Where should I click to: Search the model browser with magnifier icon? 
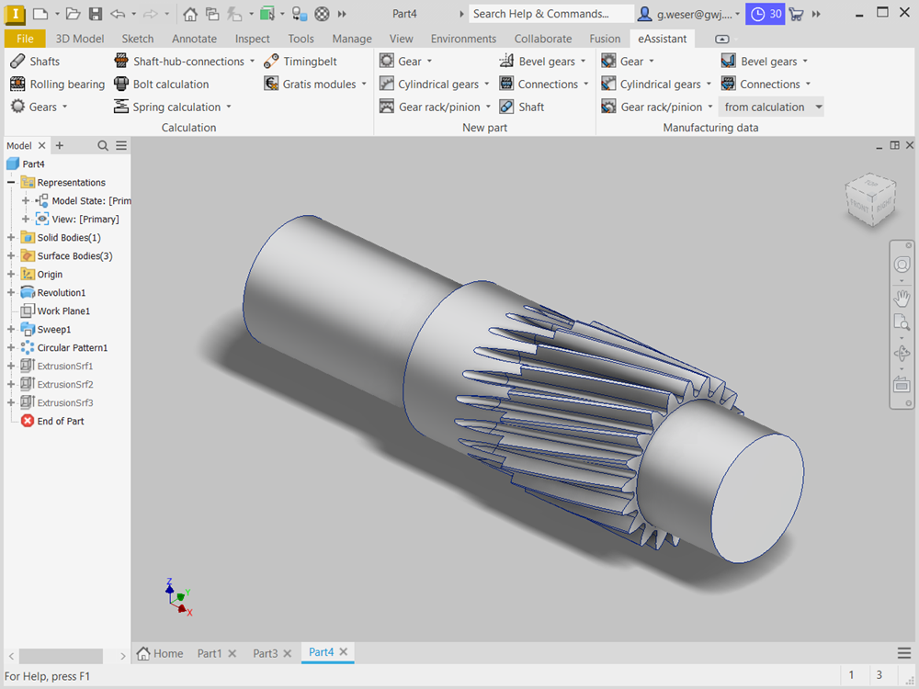(103, 146)
